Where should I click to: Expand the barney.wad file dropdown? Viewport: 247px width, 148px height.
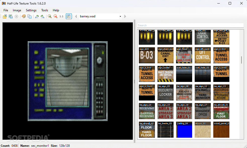[x=120, y=16]
